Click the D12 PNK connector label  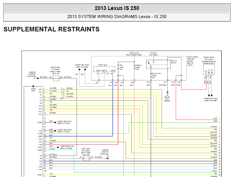pyautogui.click(x=173, y=84)
